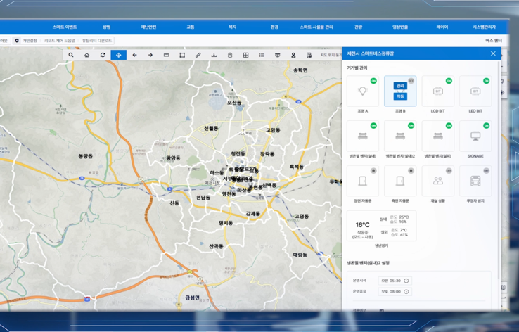Click the download tray icon in map toolbar
Screen dimensions: 519x332
pos(214,55)
